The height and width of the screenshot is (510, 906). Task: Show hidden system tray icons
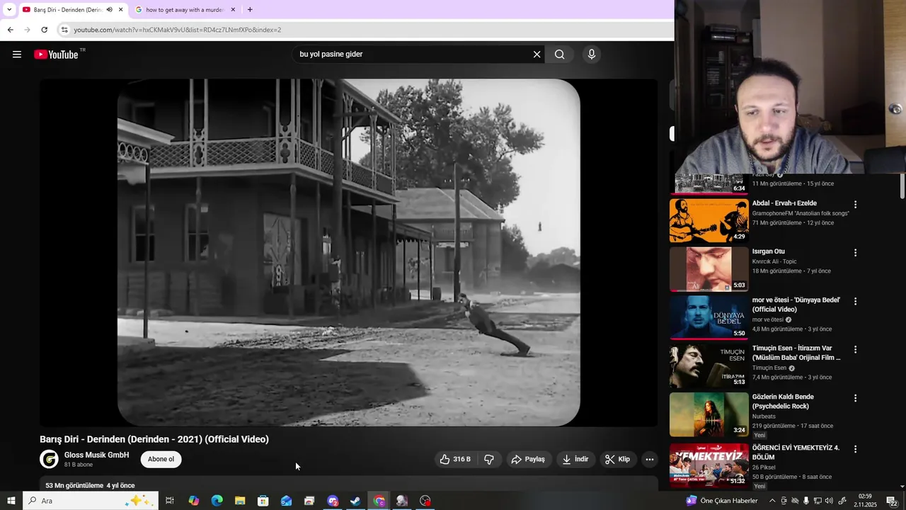[772, 501]
